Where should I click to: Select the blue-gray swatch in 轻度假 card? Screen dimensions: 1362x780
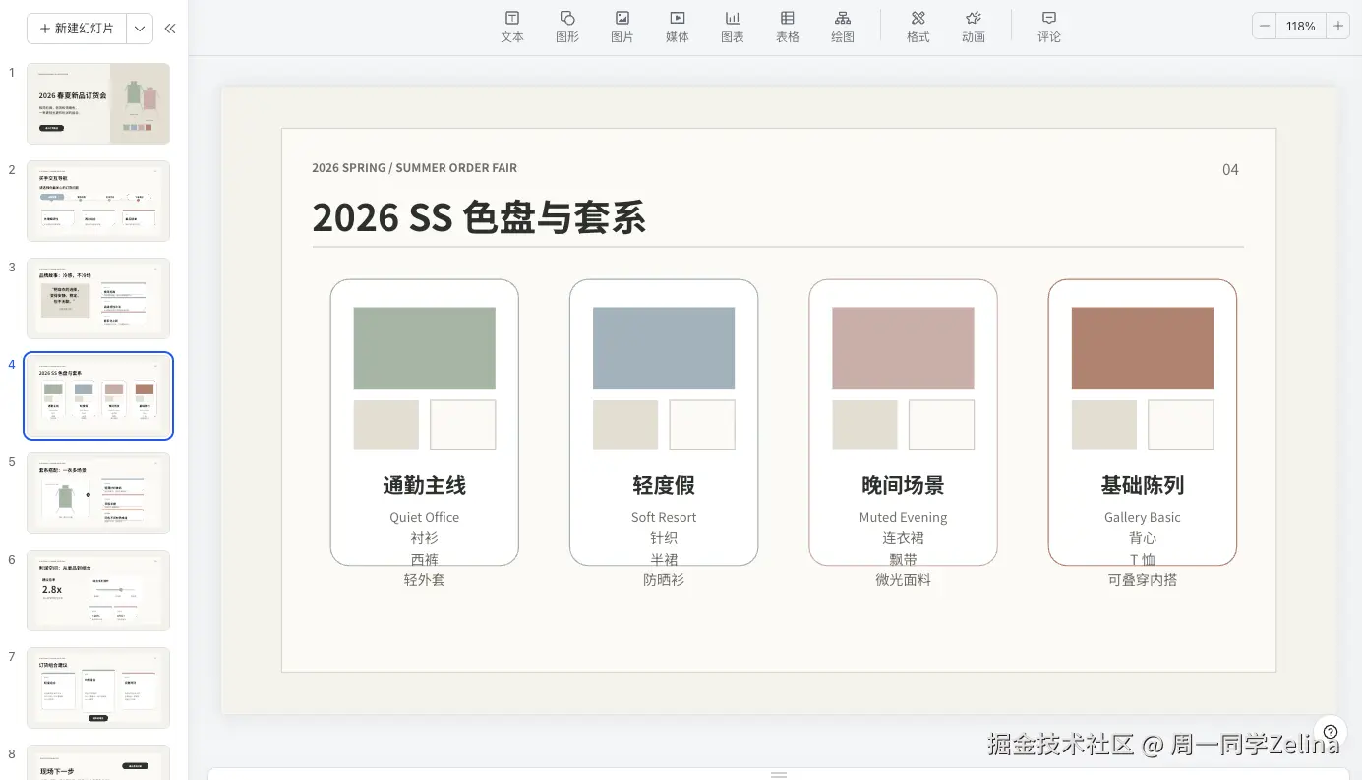(x=664, y=348)
